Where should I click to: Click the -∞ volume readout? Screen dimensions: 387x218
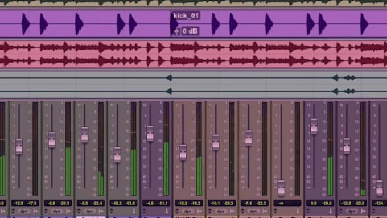click(x=281, y=203)
